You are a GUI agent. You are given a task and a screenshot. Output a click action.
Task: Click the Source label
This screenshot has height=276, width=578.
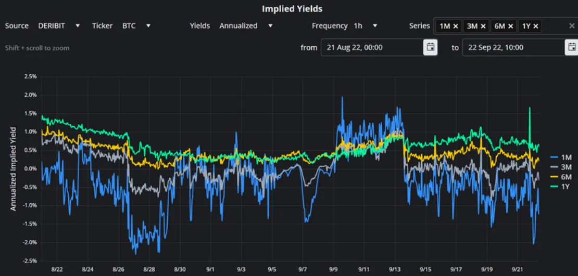17,26
